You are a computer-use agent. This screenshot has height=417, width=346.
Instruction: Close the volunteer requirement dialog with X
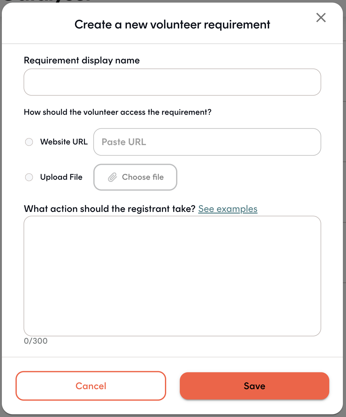pos(321,18)
